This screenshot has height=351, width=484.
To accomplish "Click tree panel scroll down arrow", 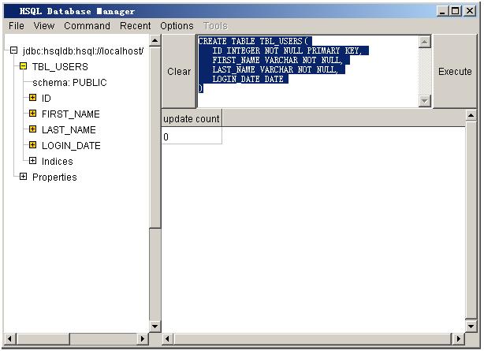I will [155, 326].
